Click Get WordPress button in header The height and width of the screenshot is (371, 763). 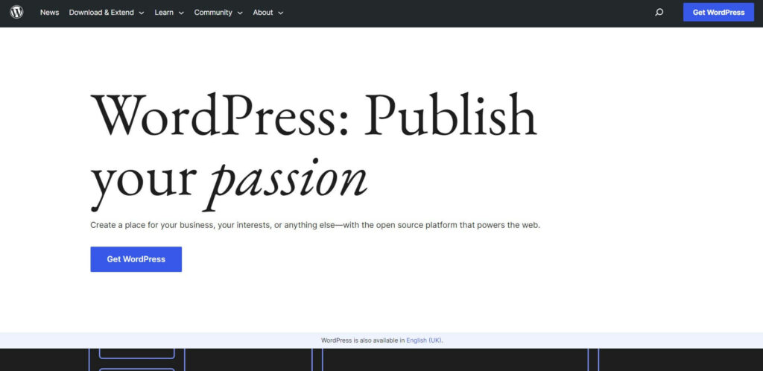[718, 12]
